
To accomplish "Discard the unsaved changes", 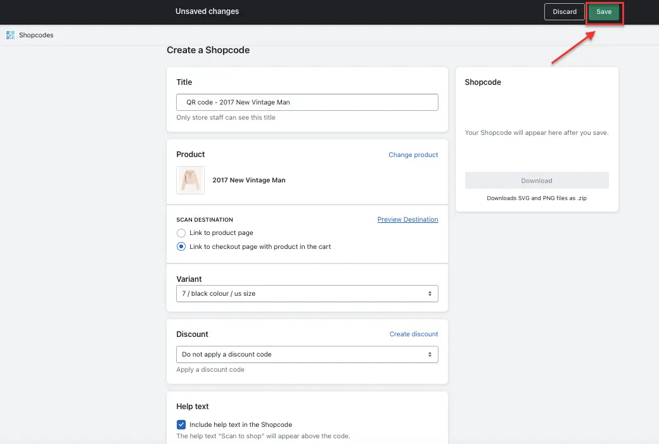I will coord(565,12).
